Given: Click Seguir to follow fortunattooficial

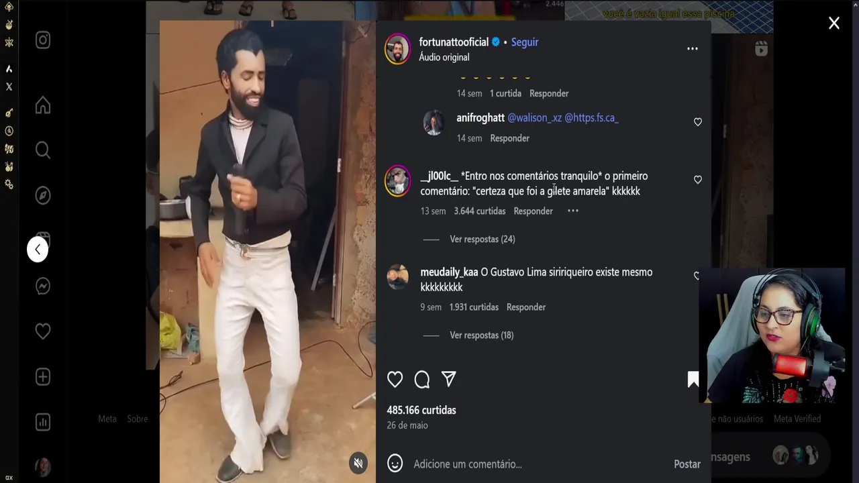Looking at the screenshot, I should pyautogui.click(x=525, y=42).
